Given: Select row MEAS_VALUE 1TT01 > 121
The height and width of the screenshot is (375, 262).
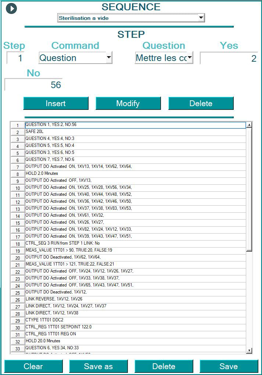Looking at the screenshot, I should click(136, 265).
